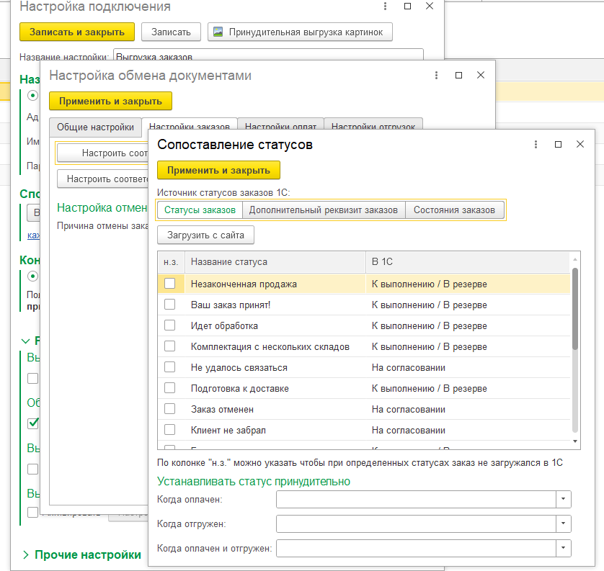Tick н.з. checkbox for Идет обработка
This screenshot has height=571, width=604.
point(170,325)
